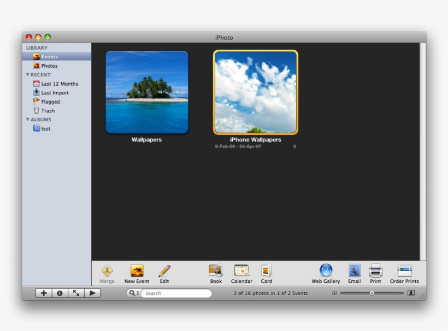The image size is (448, 331).
Task: Toggle the info panel button
Action: pyautogui.click(x=59, y=293)
